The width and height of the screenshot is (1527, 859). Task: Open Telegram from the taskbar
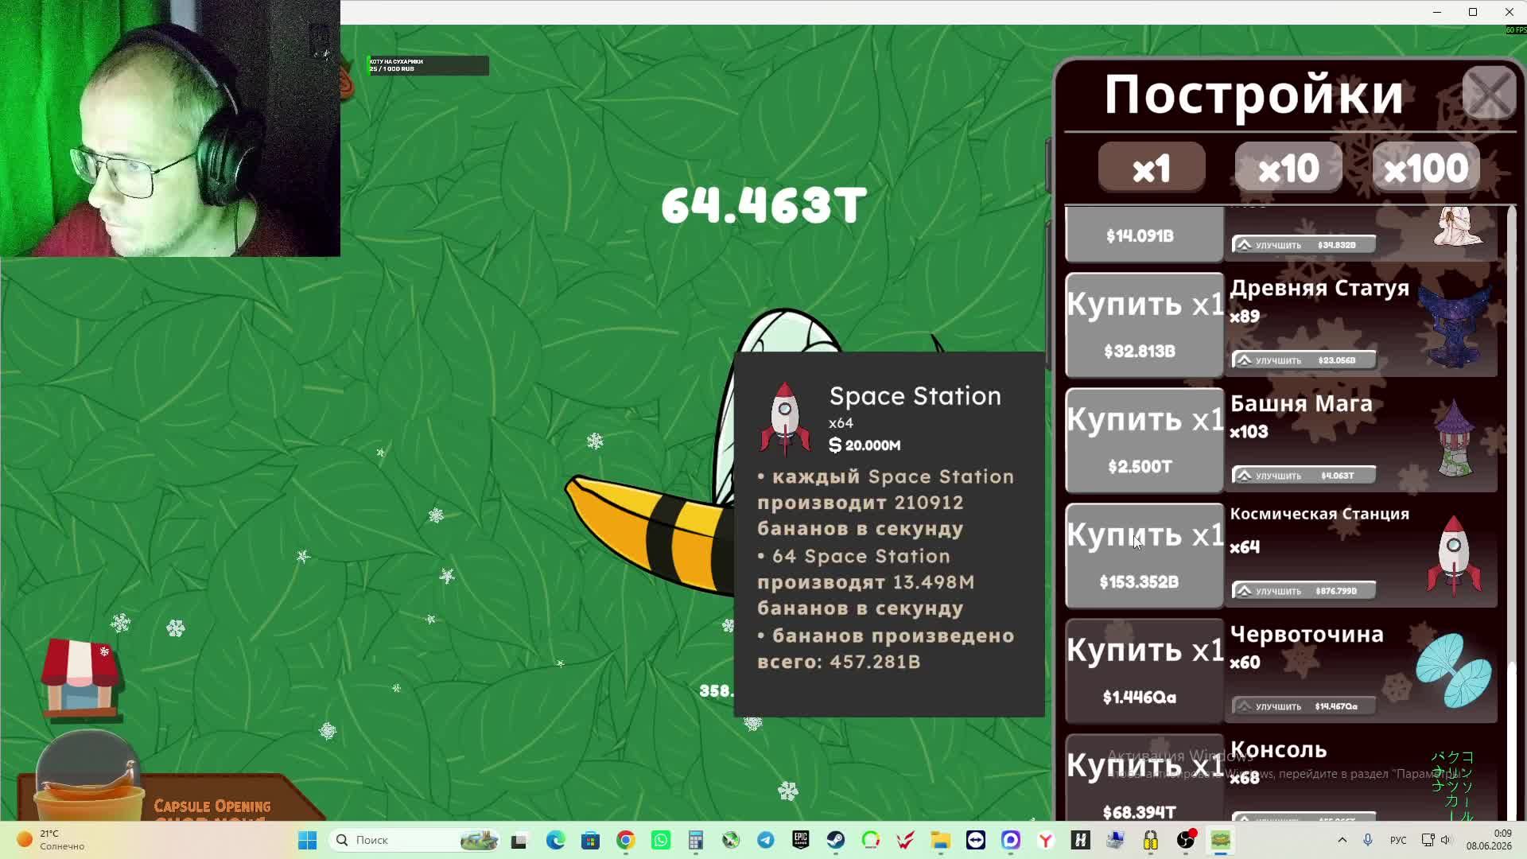(x=765, y=840)
